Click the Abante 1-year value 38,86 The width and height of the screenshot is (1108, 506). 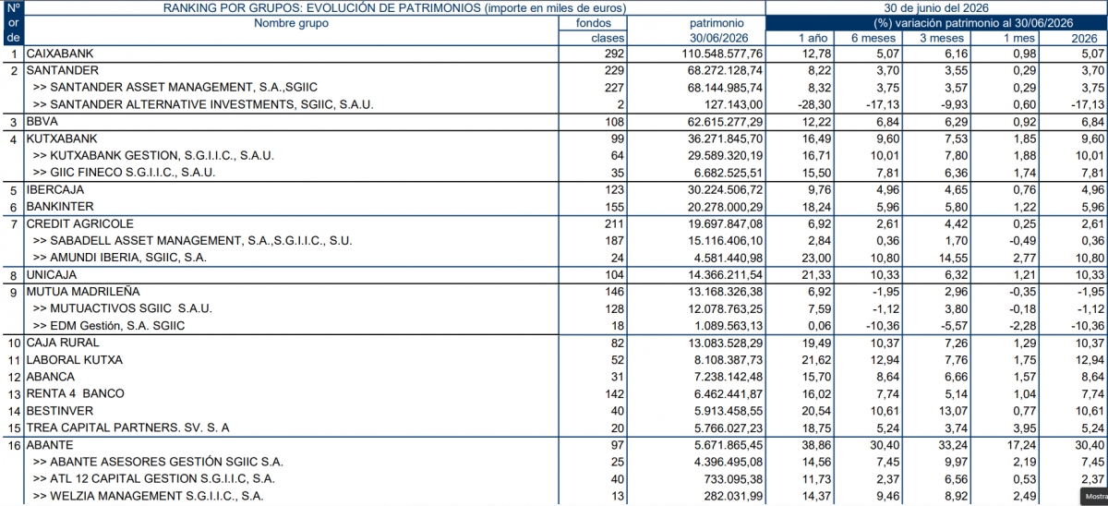click(814, 444)
